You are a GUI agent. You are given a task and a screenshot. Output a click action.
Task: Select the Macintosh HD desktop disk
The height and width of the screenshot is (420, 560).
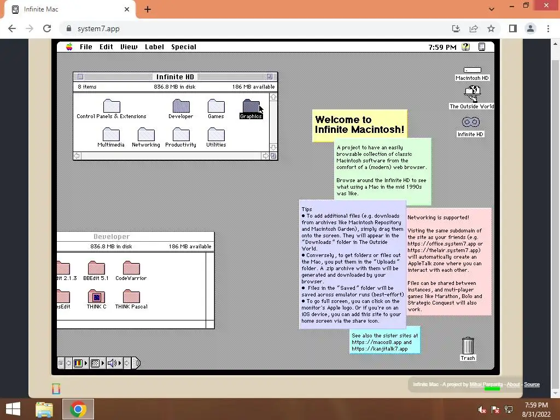472,70
